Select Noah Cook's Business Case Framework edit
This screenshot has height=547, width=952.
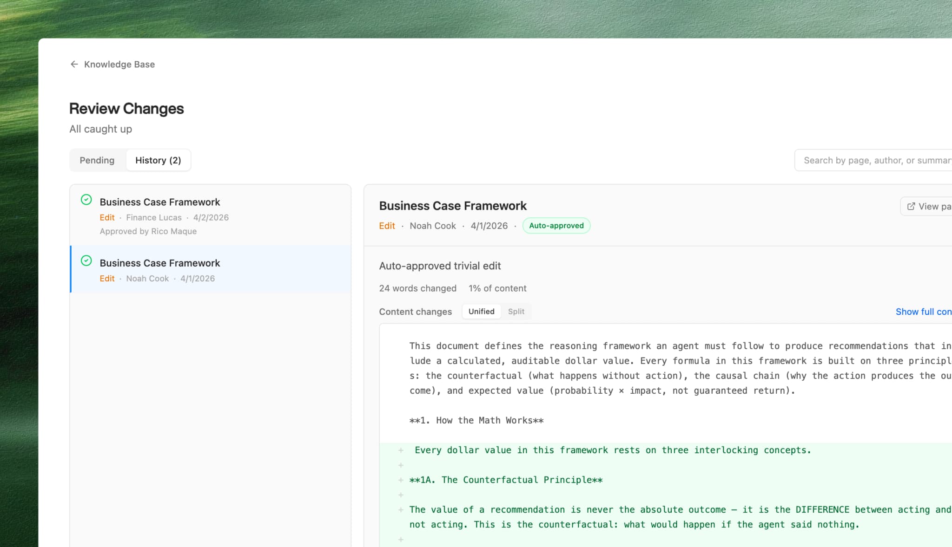click(209, 270)
